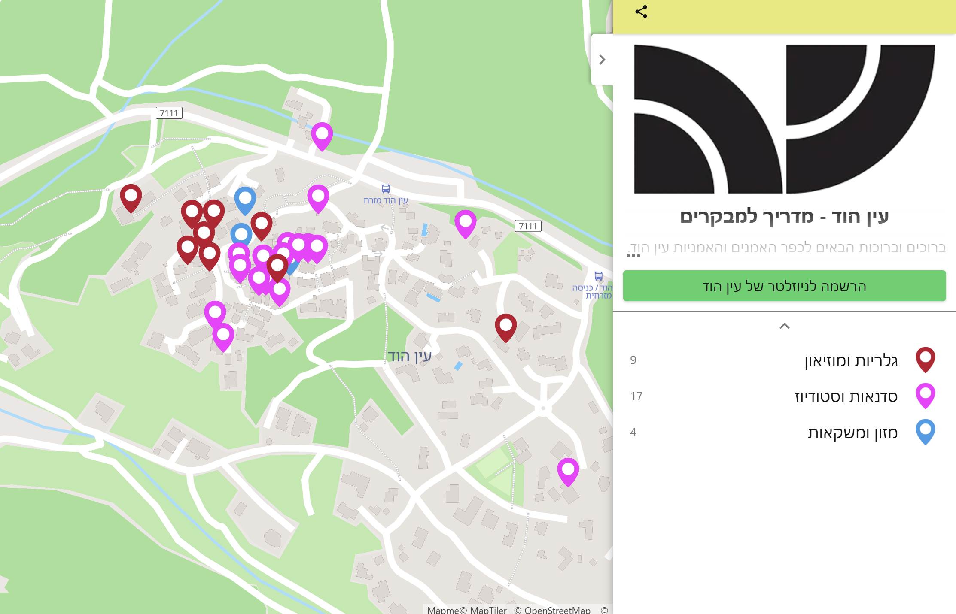956x614 pixels.
Task: Open magenta pin left of 7111 east label
Action: coord(465,222)
